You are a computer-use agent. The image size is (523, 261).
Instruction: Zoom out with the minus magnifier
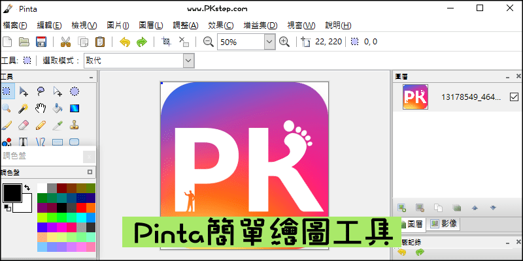[209, 42]
